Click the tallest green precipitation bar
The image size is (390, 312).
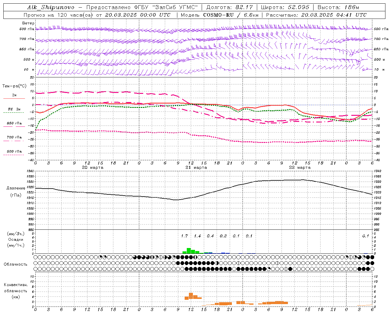point(189,251)
